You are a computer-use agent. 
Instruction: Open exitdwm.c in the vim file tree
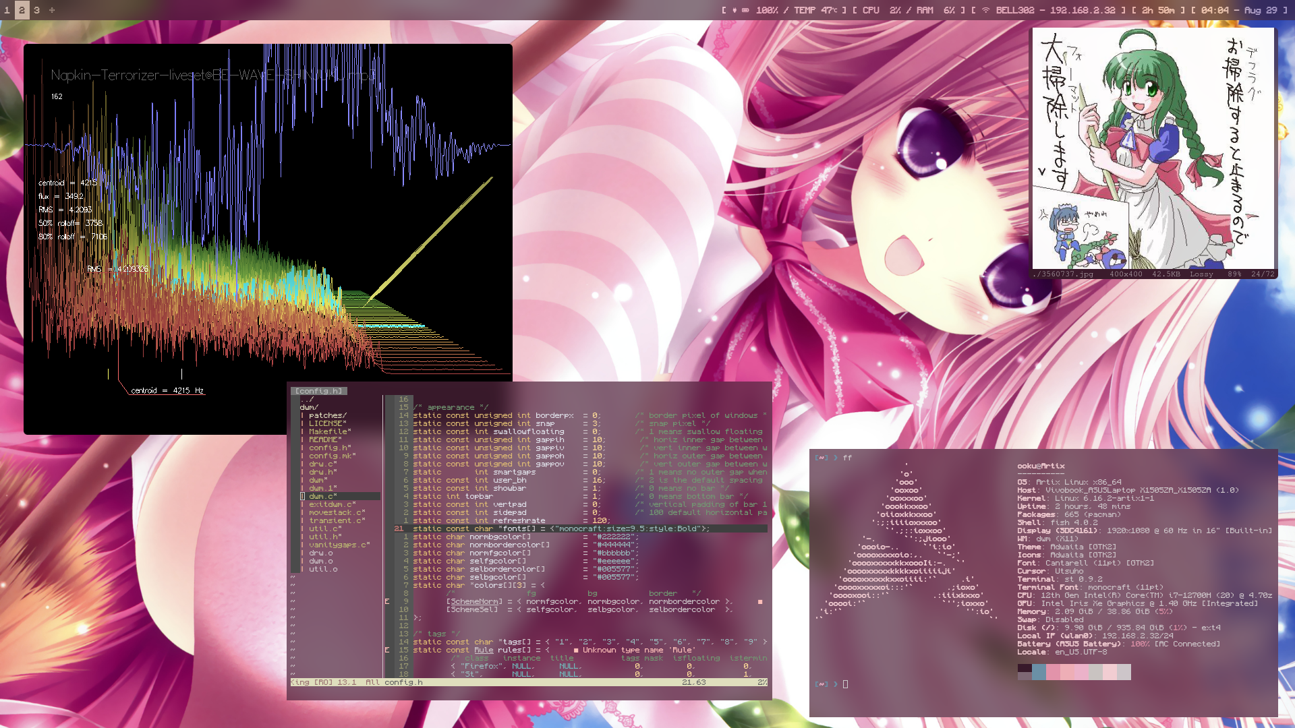pos(332,504)
